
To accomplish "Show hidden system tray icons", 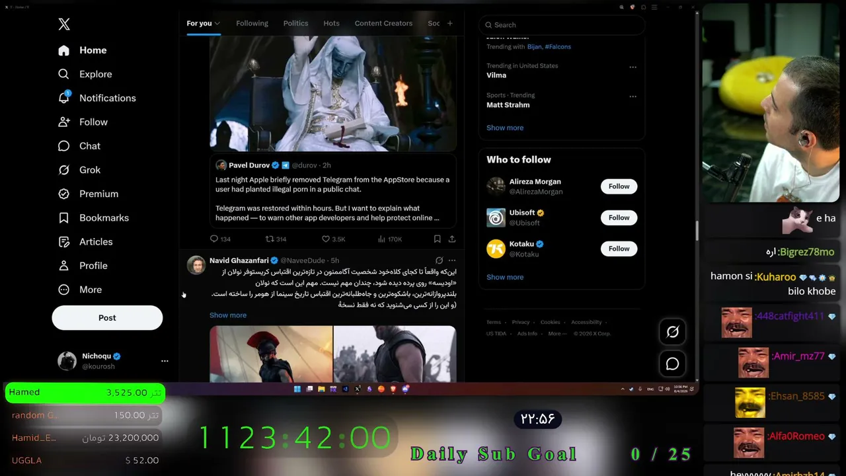I will tap(623, 389).
